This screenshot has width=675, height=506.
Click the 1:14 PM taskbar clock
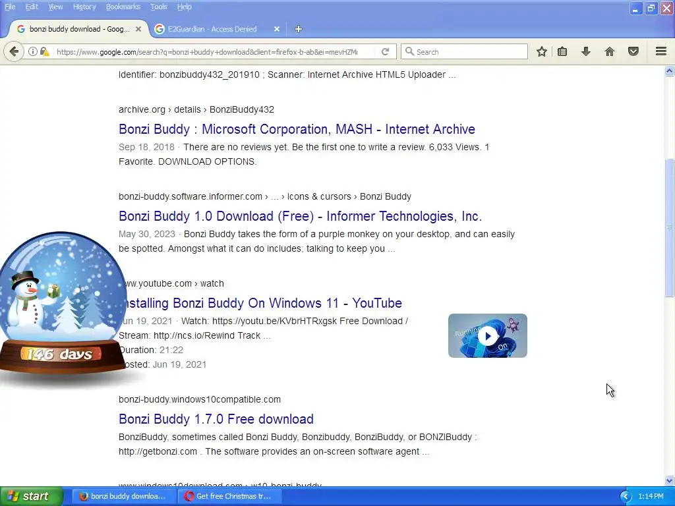pos(651,496)
